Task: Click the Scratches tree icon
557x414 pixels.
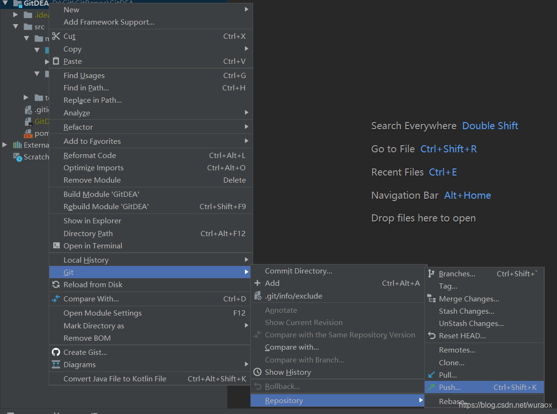Action: click(18, 157)
